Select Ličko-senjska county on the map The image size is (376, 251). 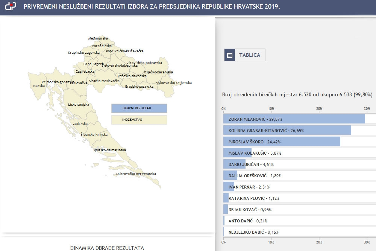[x=78, y=104]
